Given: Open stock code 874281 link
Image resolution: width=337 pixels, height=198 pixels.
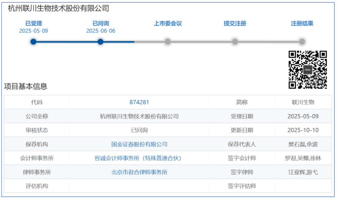Looking at the screenshot, I should click(139, 102).
